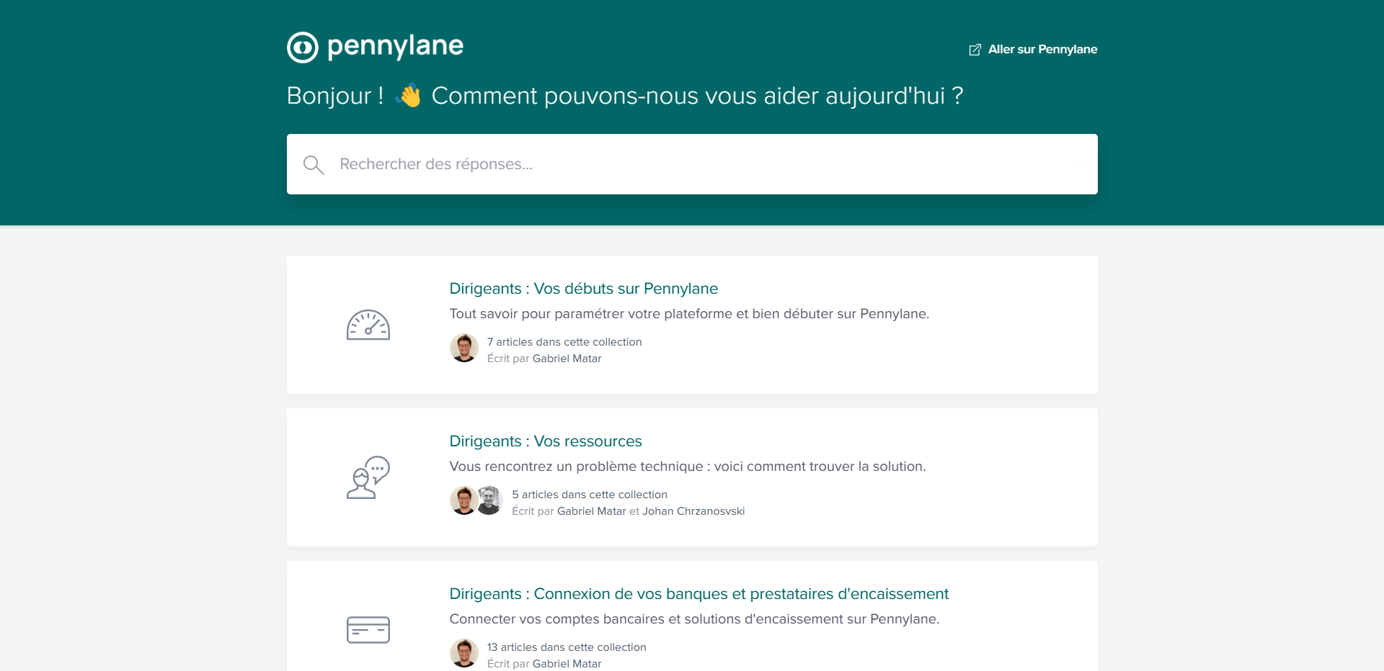Click the description Tout savoir pour paramétrer votre plateforme
This screenshot has height=671, width=1384.
(688, 314)
